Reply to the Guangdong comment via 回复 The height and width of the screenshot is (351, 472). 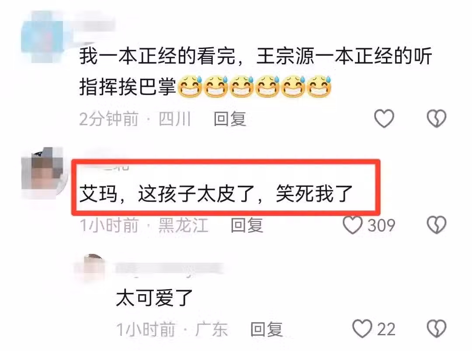click(267, 329)
